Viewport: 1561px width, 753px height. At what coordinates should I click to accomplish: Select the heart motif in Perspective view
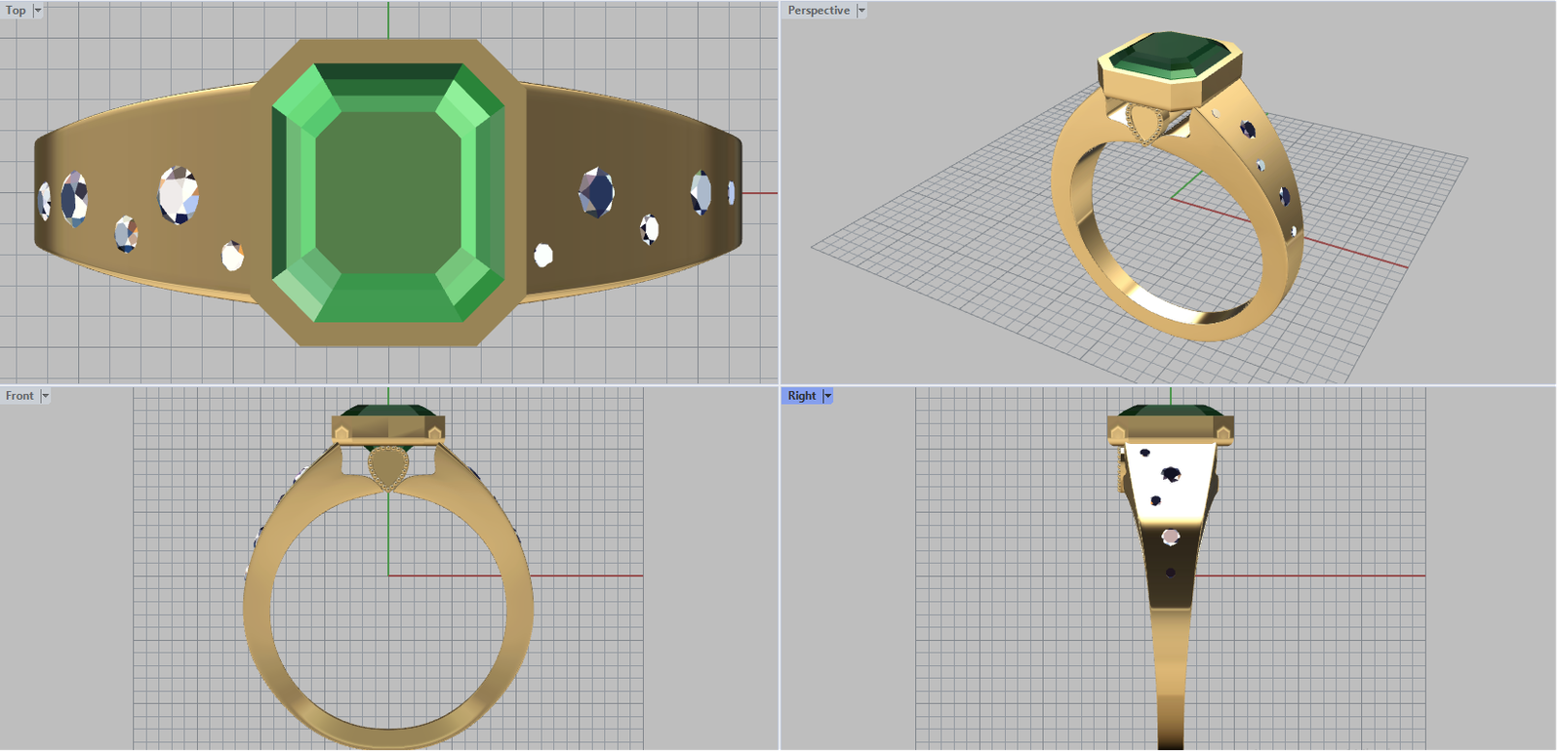(x=1142, y=124)
